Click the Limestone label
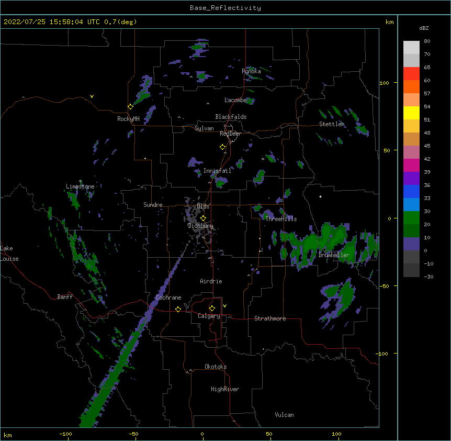451x441 pixels. point(80,186)
